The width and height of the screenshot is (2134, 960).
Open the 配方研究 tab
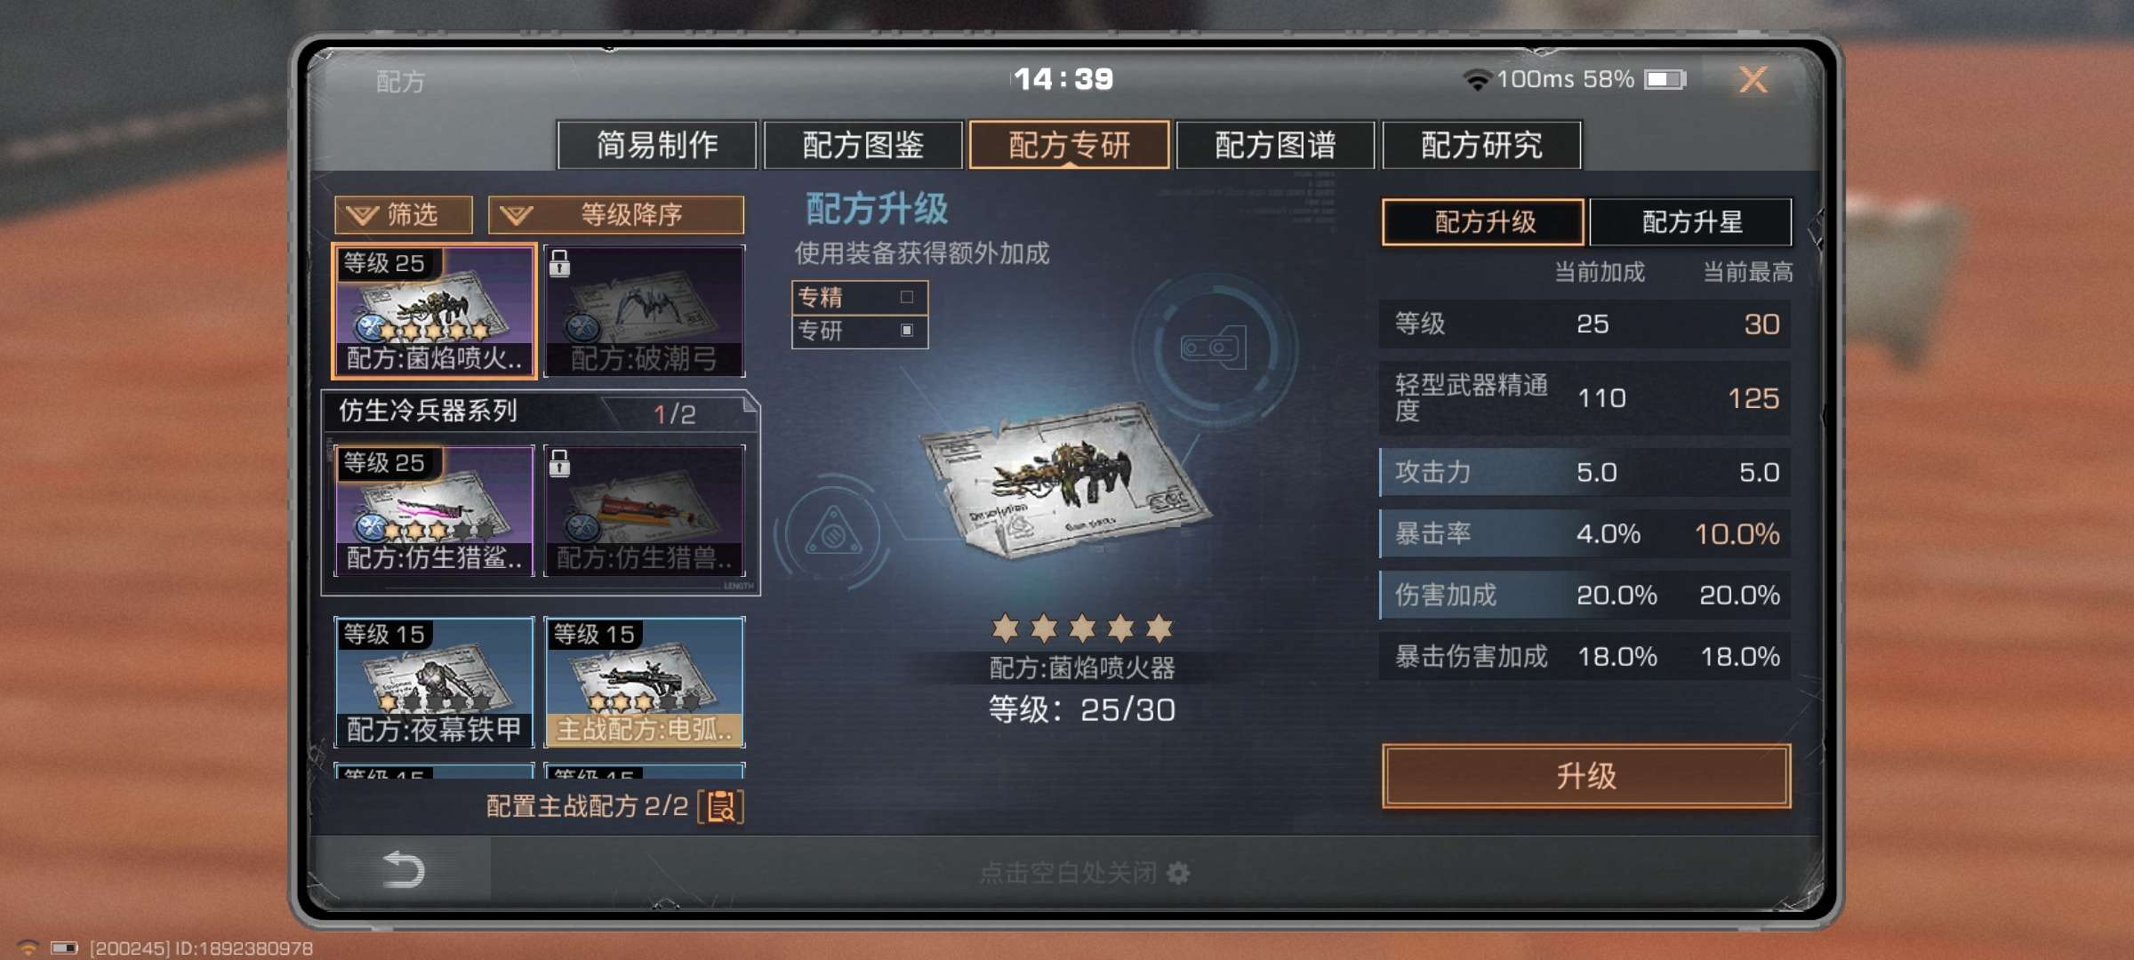click(x=1481, y=145)
